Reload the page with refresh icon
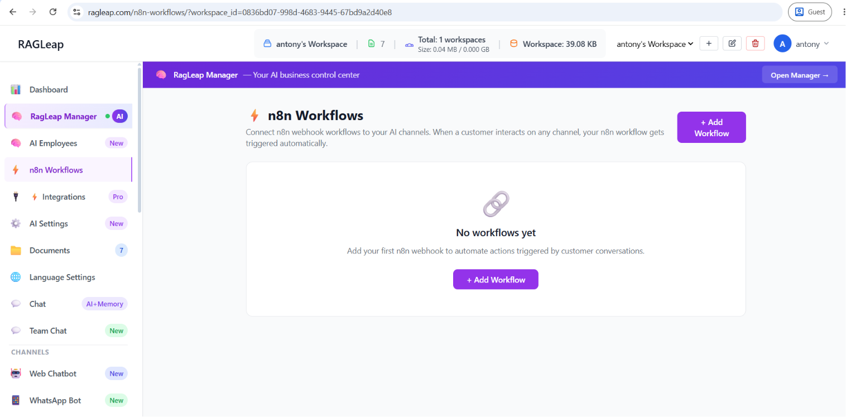Viewport: 846px width, 417px height. click(x=53, y=12)
